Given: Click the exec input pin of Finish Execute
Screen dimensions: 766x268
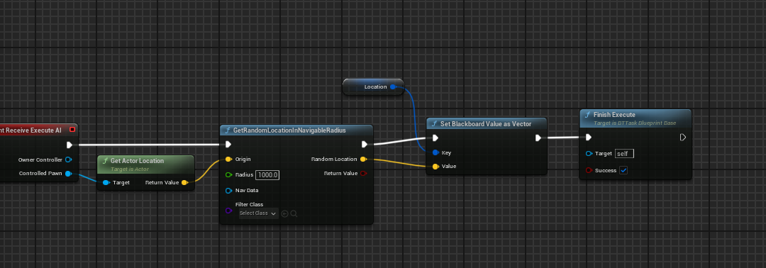Looking at the screenshot, I should (589, 137).
